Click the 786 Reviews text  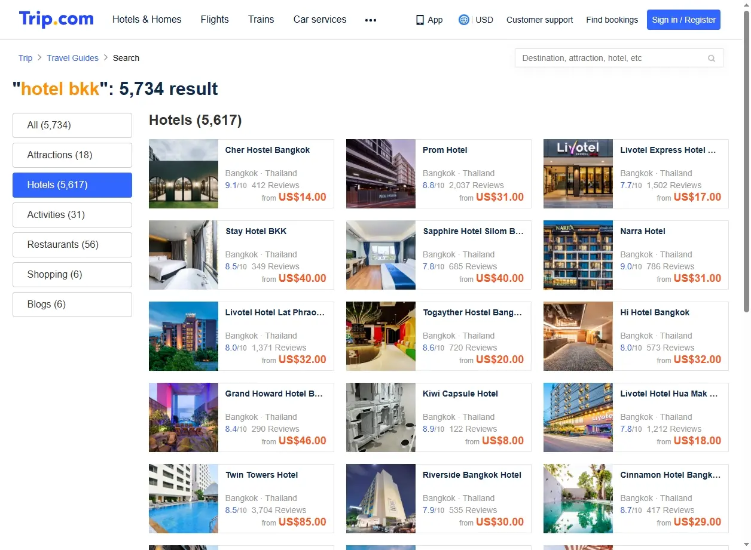click(670, 267)
